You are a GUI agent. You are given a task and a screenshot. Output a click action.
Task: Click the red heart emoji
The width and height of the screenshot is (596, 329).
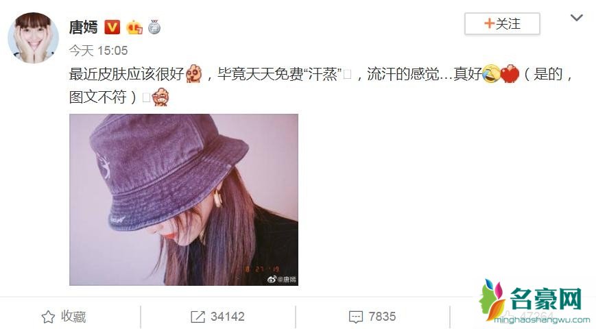[x=510, y=74]
